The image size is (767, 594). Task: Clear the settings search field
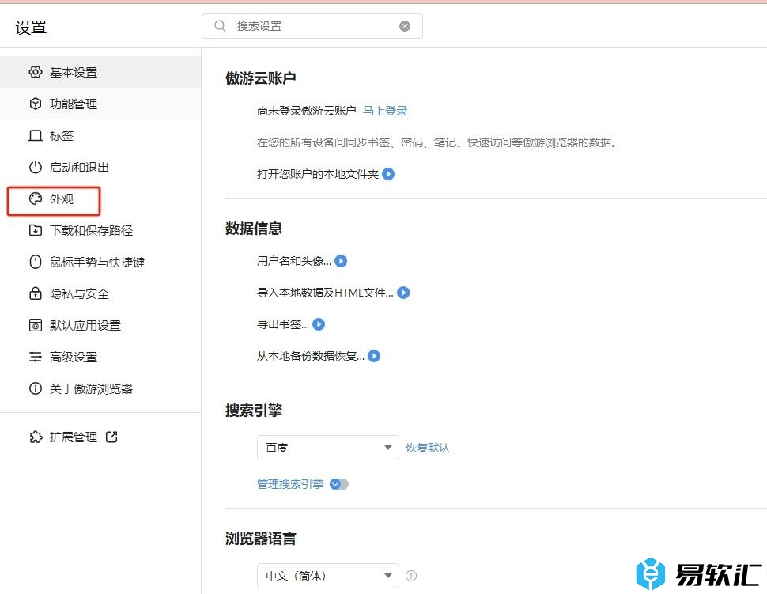pos(405,26)
